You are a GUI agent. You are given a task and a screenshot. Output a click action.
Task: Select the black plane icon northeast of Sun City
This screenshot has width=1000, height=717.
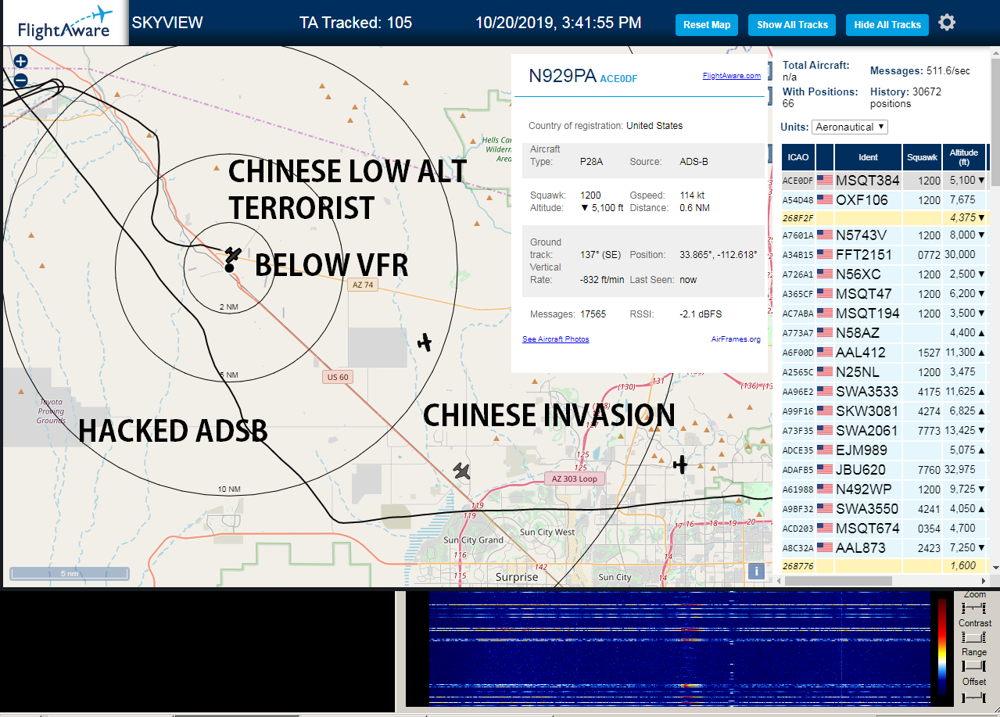pos(680,465)
